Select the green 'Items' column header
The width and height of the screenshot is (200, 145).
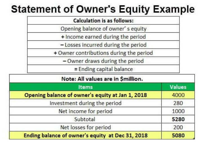(85, 87)
